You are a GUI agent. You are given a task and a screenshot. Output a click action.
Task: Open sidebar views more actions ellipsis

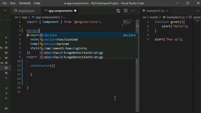coord(5,10)
